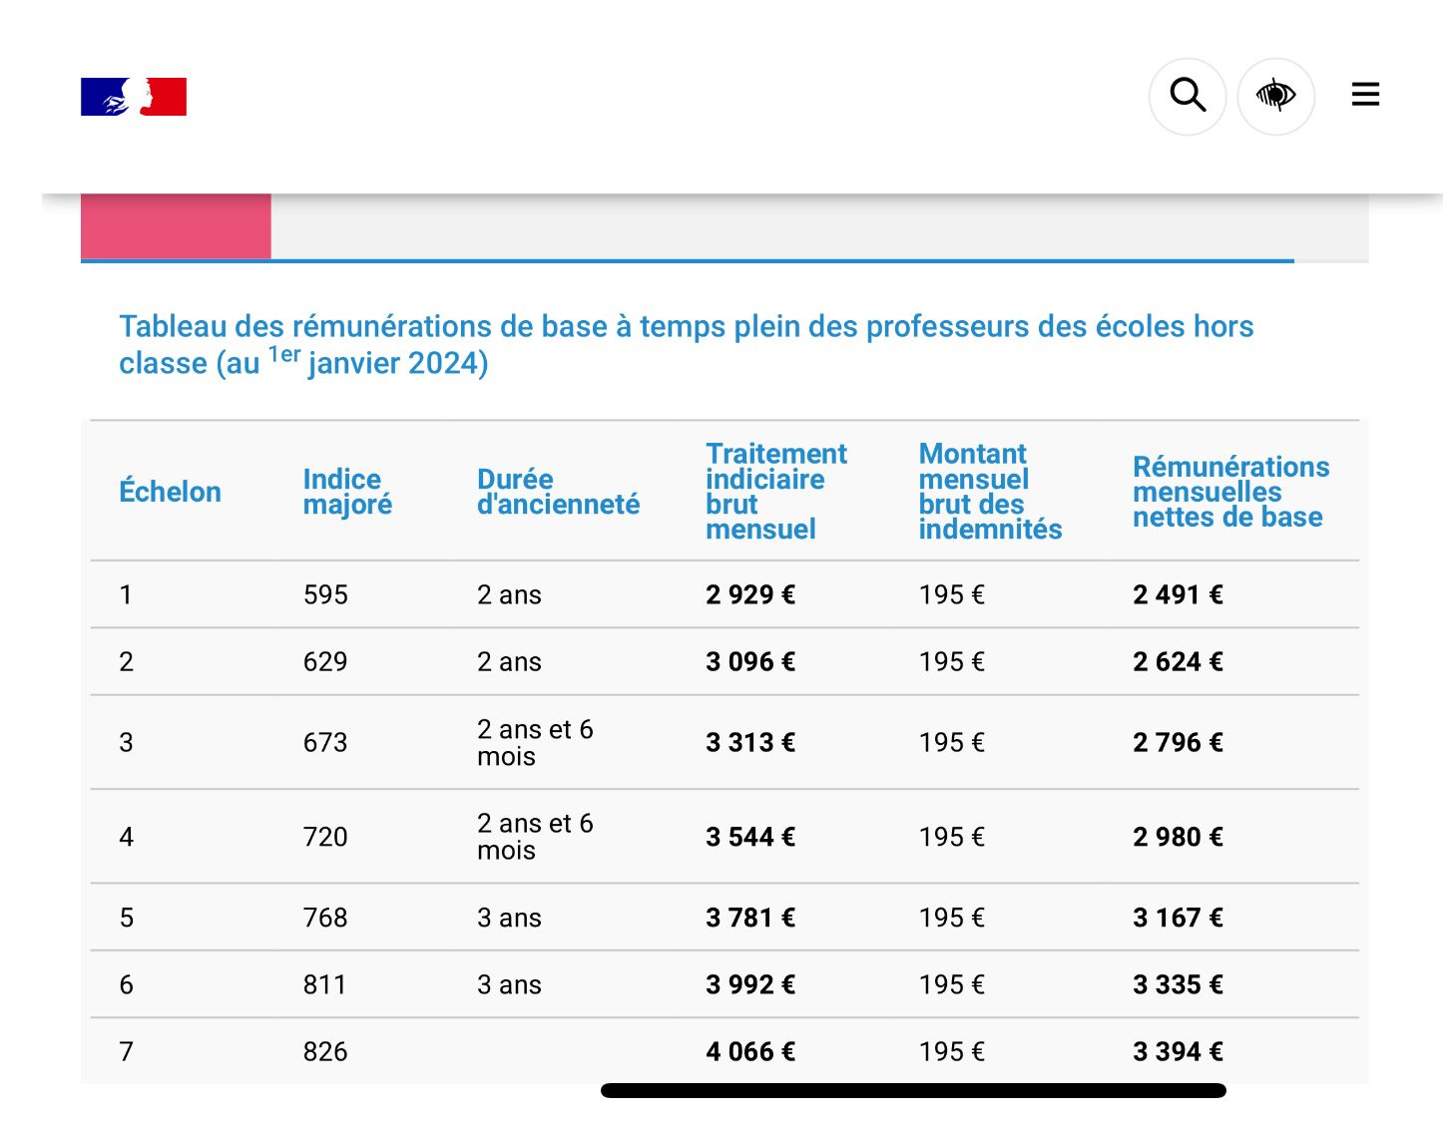Viewport: 1456px width, 1122px height.
Task: Click the black horizontal scrollbar under the table
Action: (913, 1091)
